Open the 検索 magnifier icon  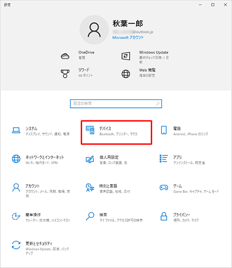click(x=90, y=216)
